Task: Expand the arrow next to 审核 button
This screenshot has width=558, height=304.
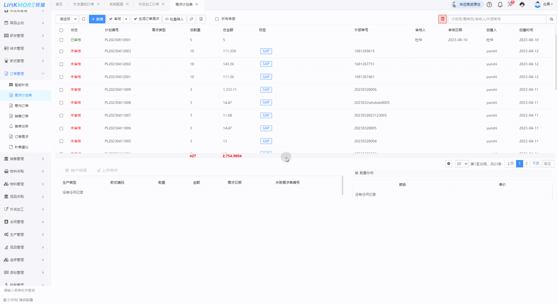Action: tap(126, 19)
